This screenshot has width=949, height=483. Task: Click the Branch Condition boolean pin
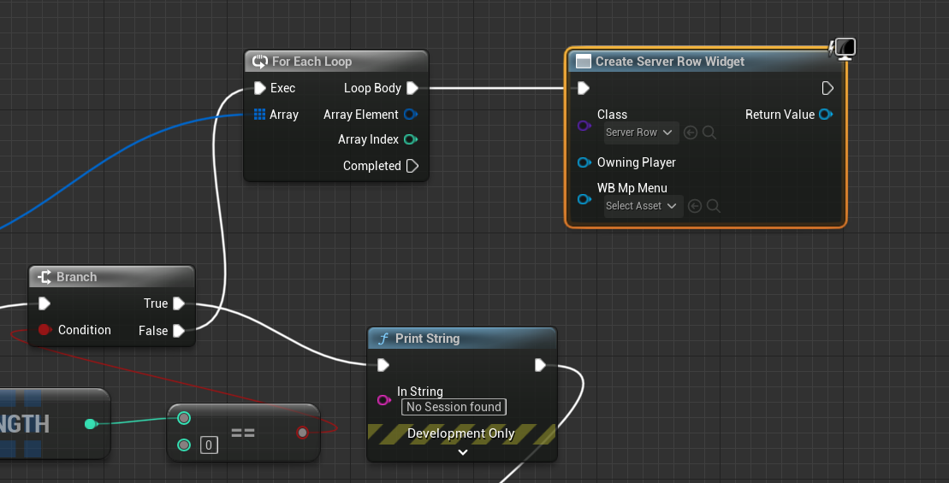[44, 329]
